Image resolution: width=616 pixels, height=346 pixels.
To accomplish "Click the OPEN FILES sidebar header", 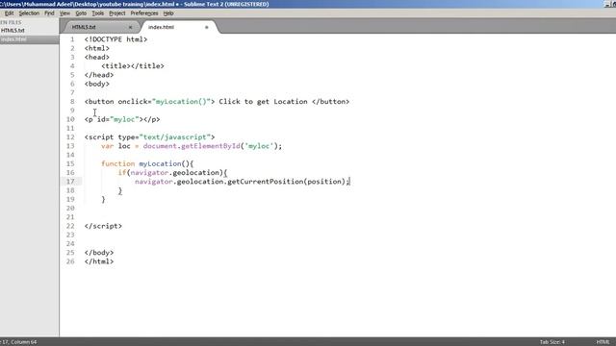I will [11, 22].
